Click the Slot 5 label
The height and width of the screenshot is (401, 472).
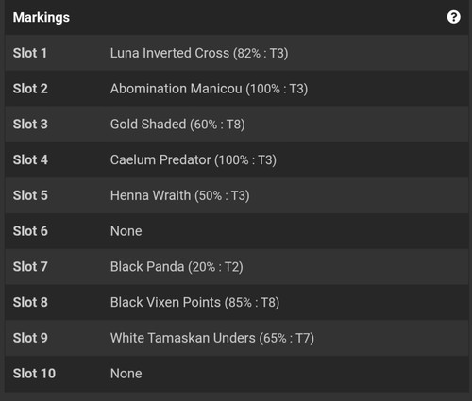tap(30, 195)
